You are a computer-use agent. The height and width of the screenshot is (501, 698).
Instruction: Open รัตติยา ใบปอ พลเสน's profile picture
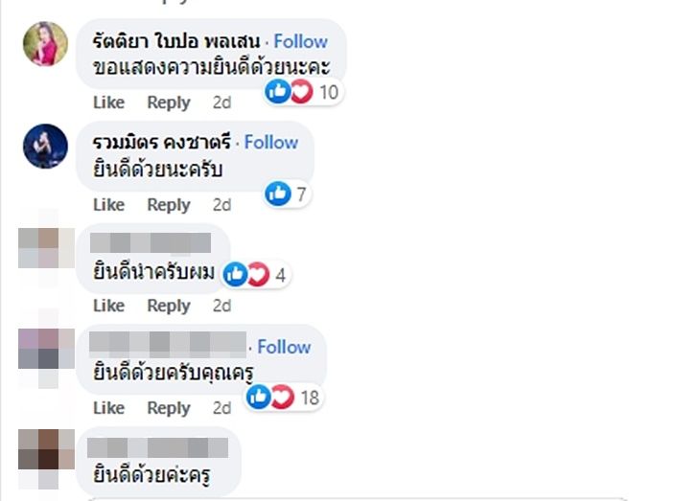[45, 44]
